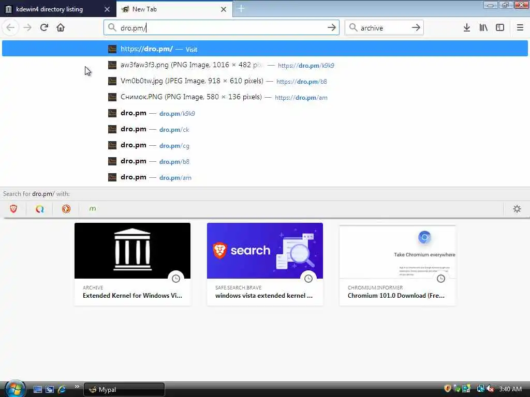Search with the Brave engine icon
530x397 pixels.
[x=13, y=209]
